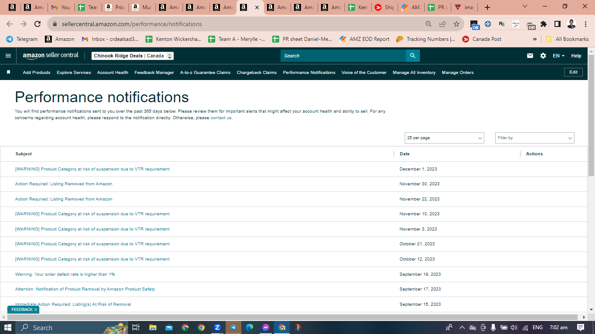Click the RS extension icon
595x334 pixels.
[502, 24]
